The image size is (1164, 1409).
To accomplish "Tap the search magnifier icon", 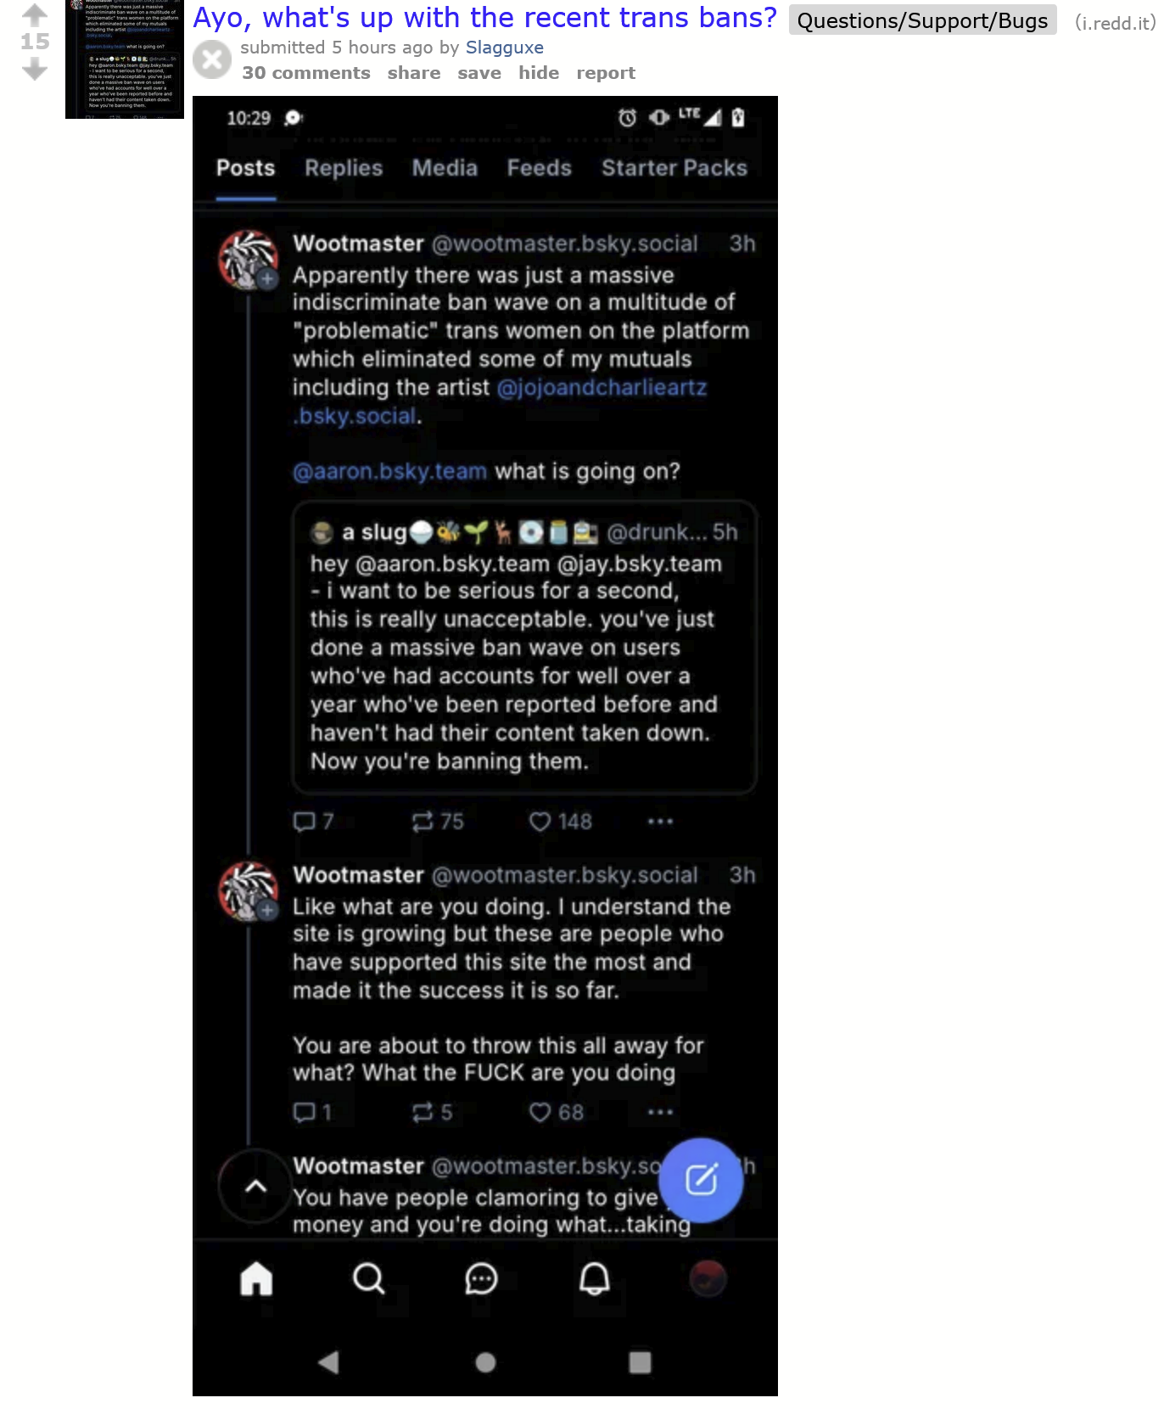I will pos(368,1278).
